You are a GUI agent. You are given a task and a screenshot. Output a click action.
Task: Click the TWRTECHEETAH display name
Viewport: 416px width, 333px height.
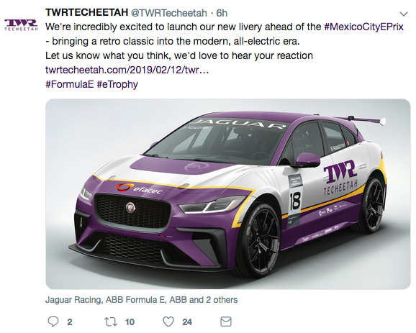click(87, 12)
